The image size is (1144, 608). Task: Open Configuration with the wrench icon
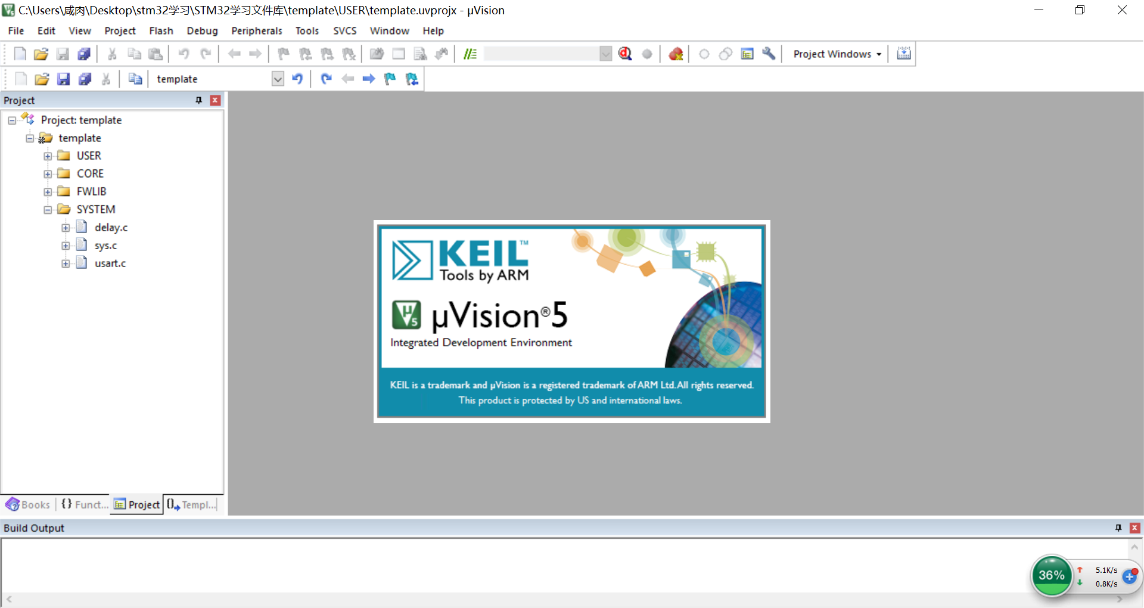pos(769,54)
